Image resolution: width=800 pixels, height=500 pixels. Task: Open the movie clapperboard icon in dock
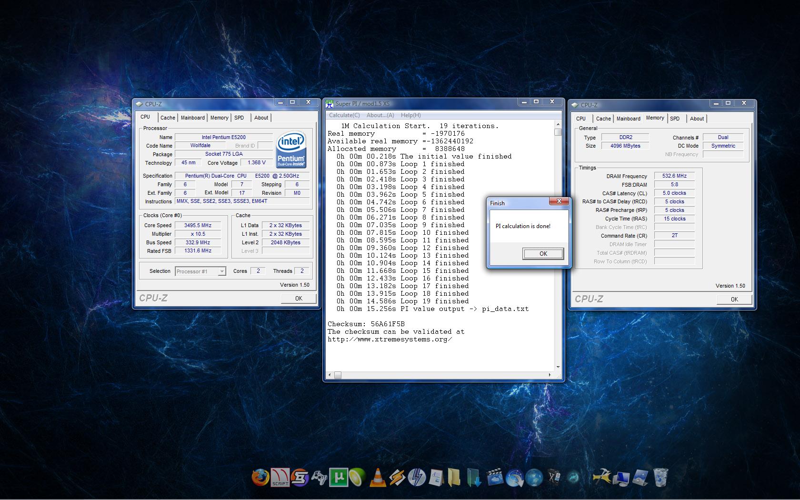(x=495, y=477)
